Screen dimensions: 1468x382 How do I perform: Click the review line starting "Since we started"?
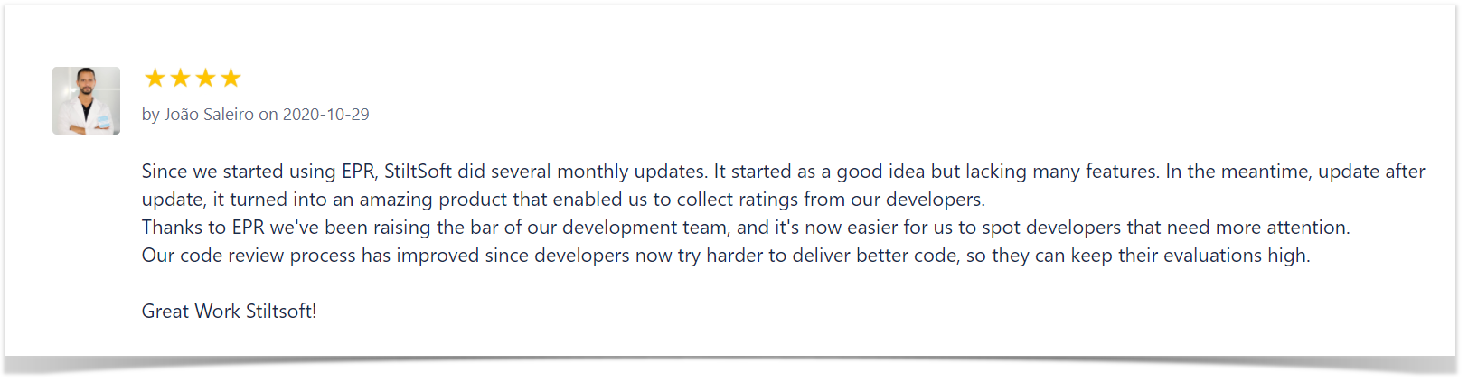pyautogui.click(x=783, y=172)
